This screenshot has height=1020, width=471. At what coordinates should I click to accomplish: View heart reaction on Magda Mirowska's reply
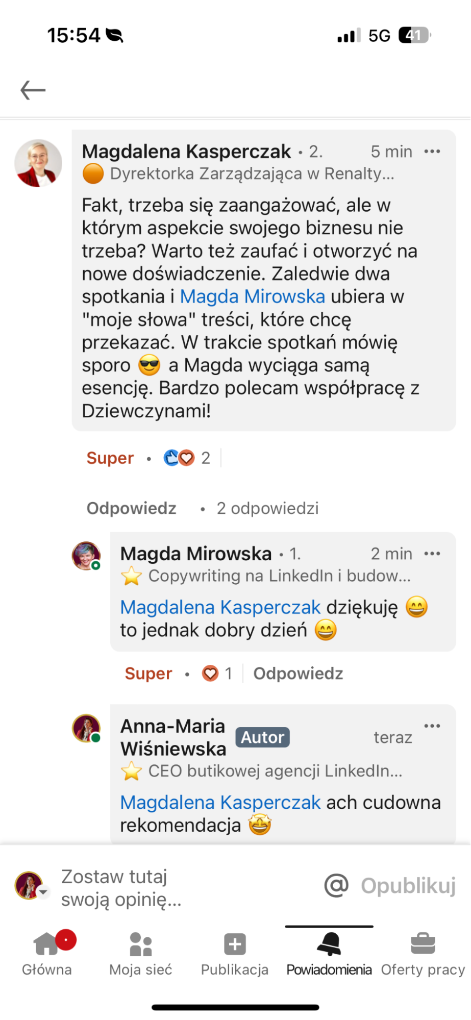tap(217, 674)
